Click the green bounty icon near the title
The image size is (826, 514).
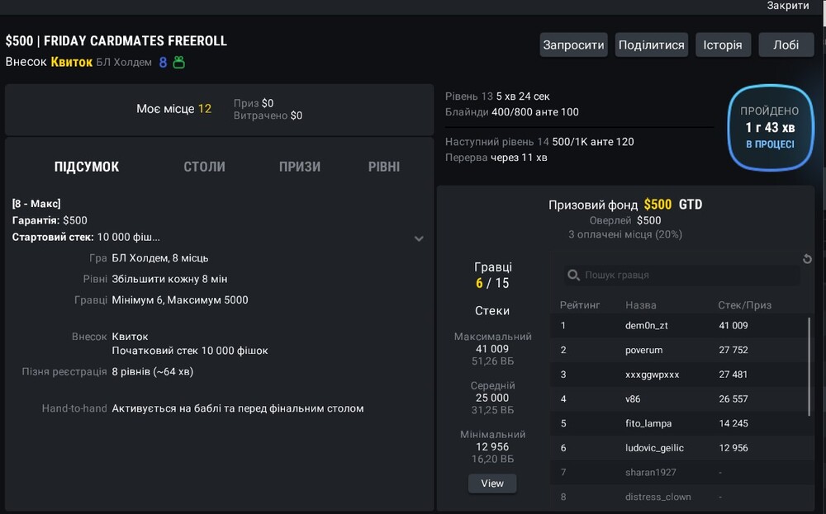[x=179, y=63]
